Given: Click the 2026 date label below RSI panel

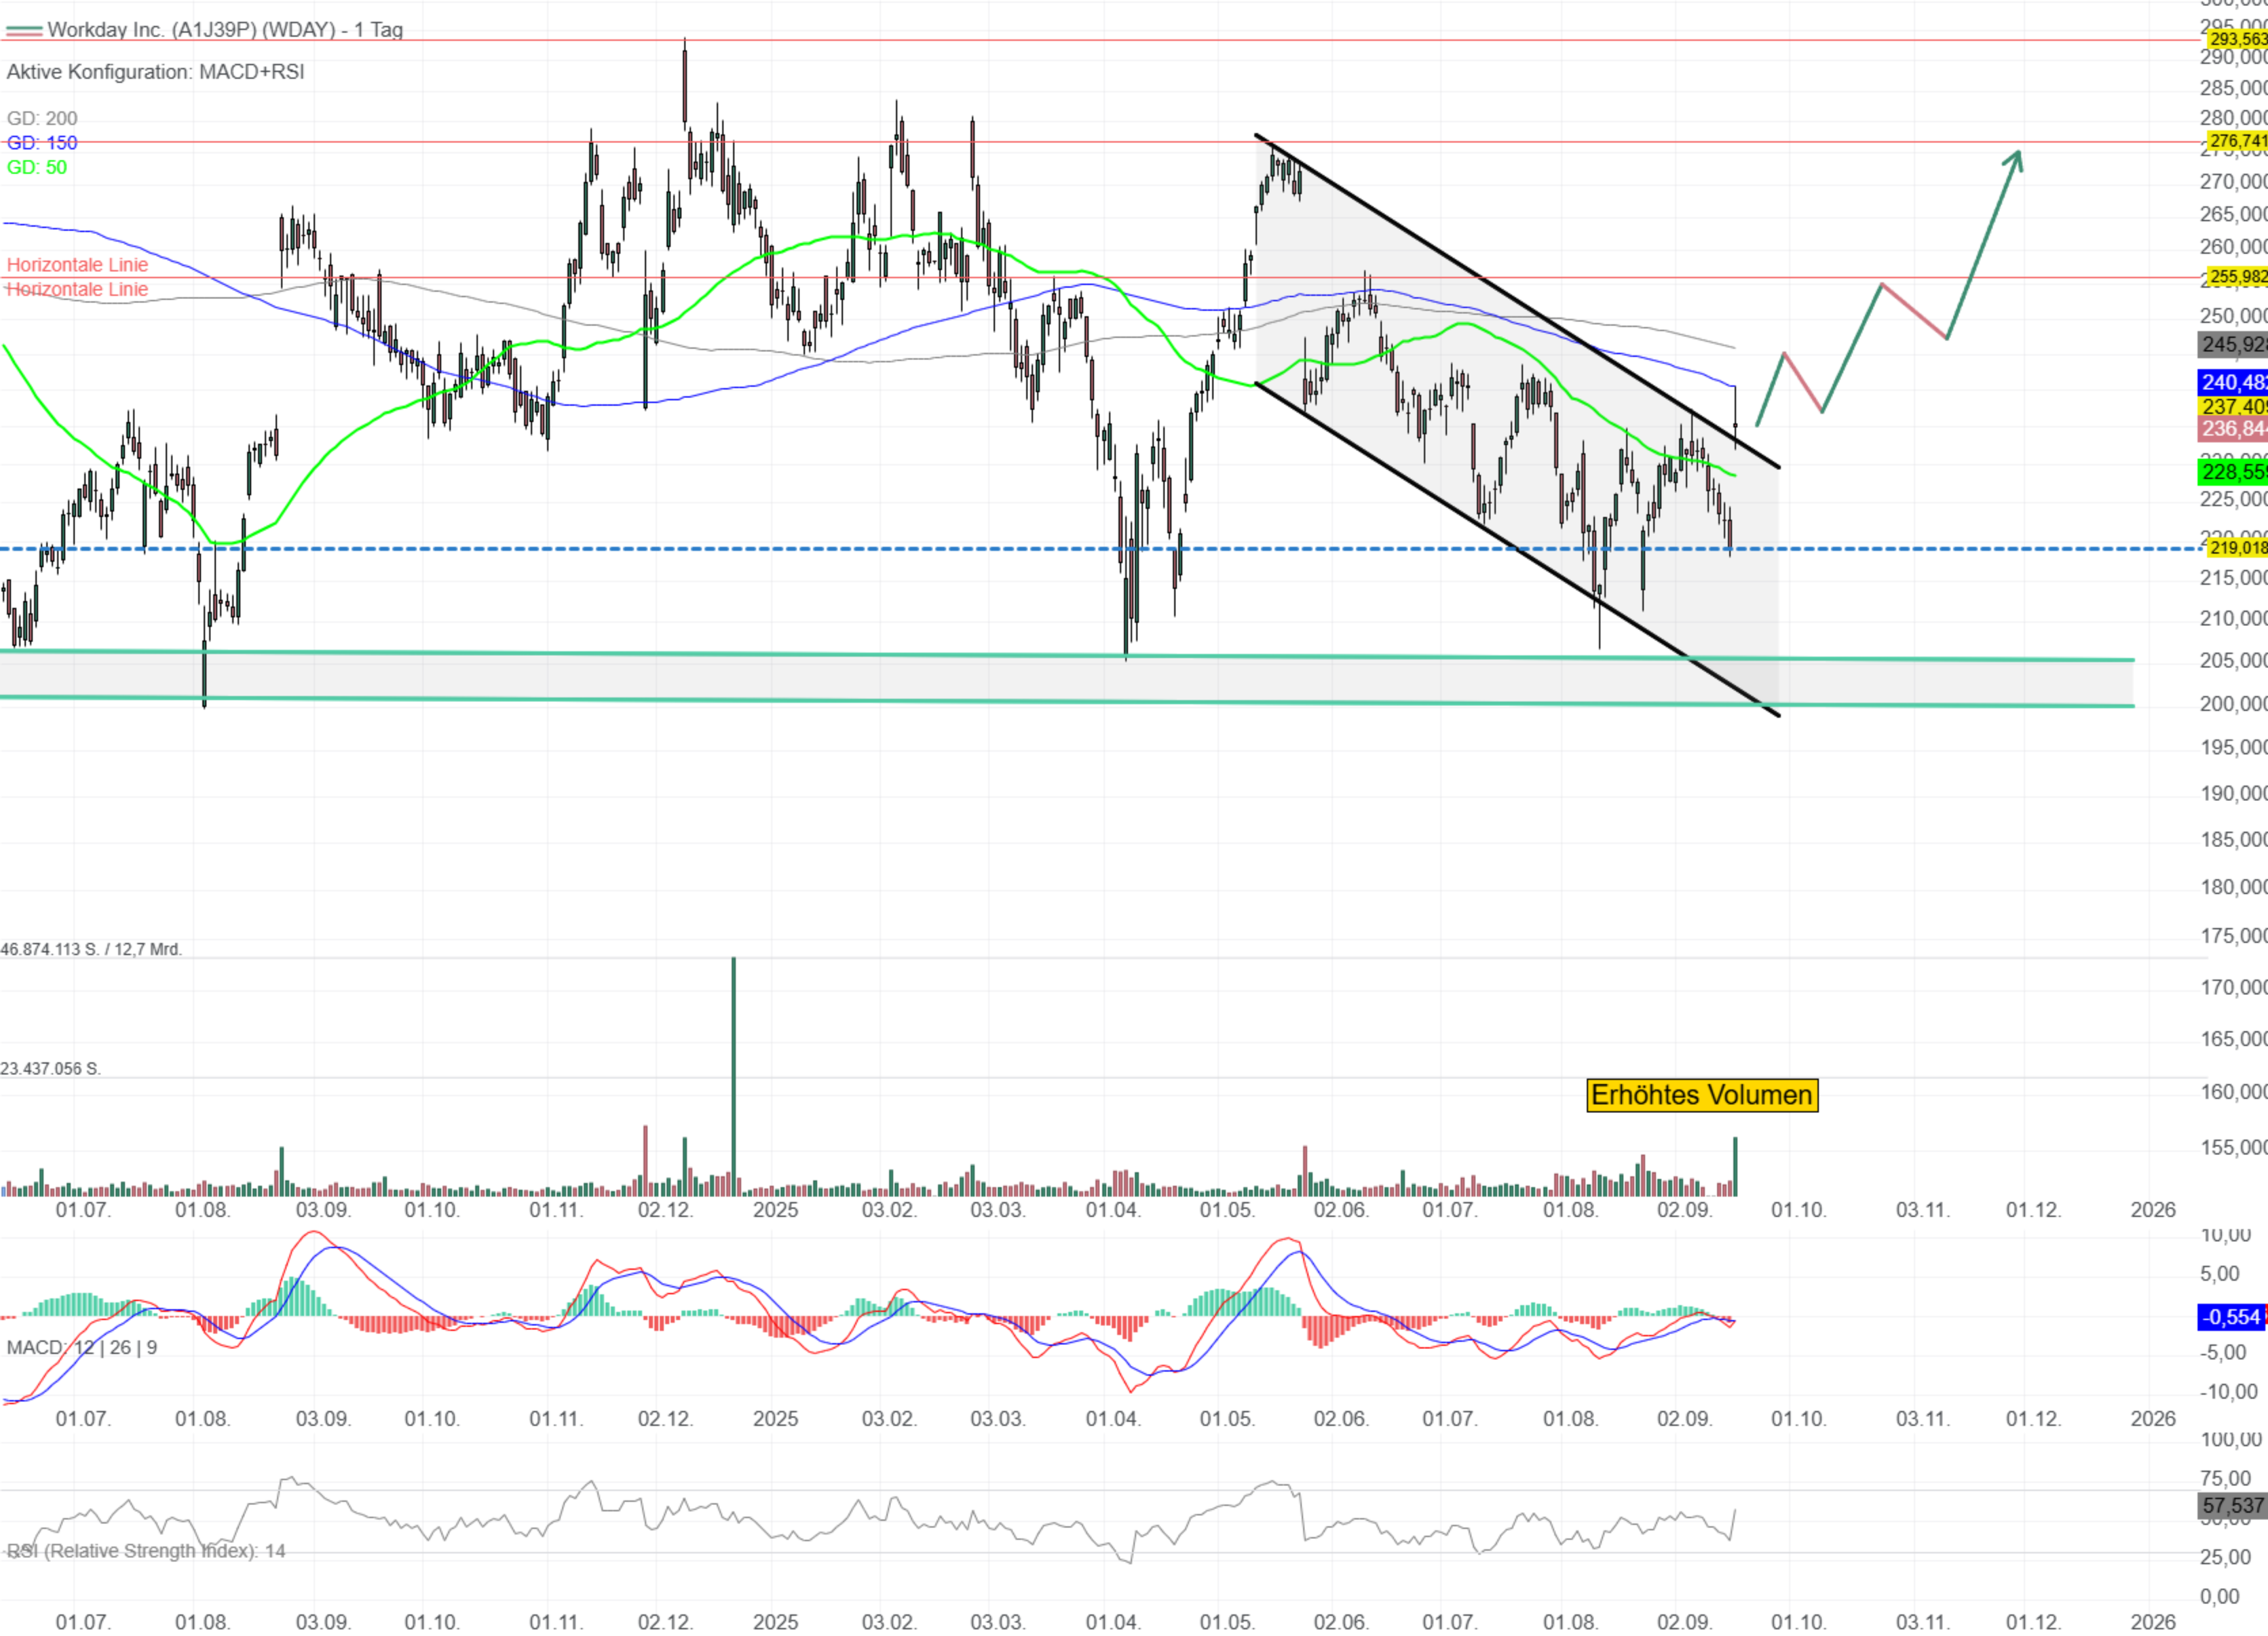Looking at the screenshot, I should (x=2153, y=1622).
